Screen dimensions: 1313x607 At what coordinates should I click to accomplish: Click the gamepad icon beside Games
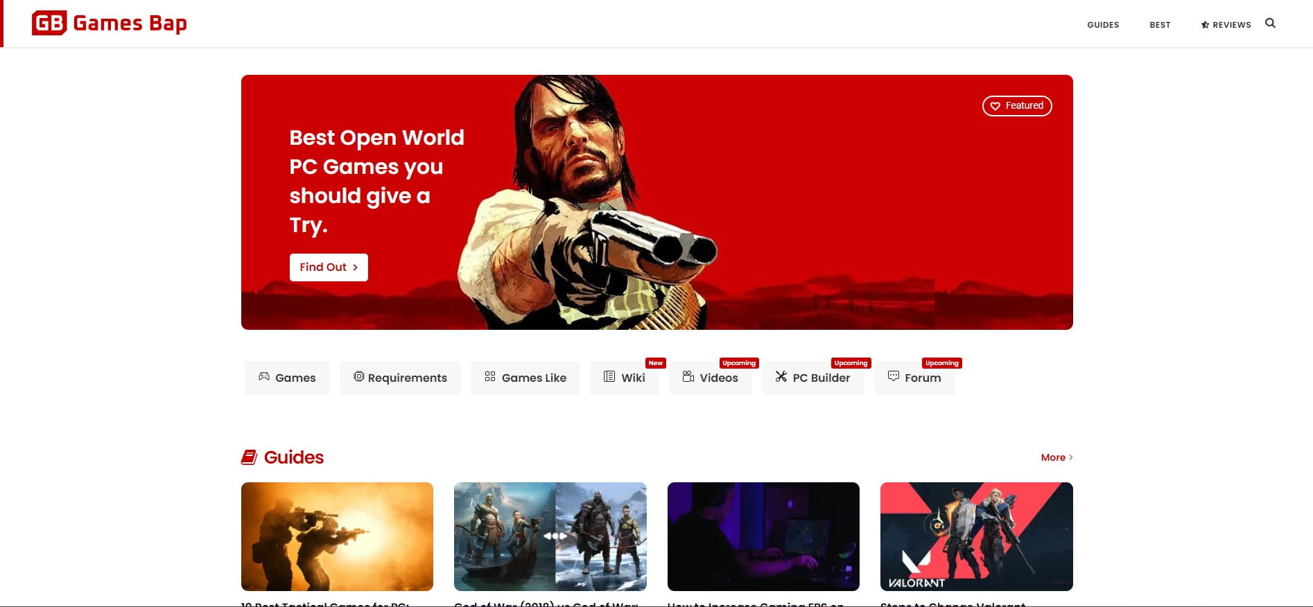264,377
